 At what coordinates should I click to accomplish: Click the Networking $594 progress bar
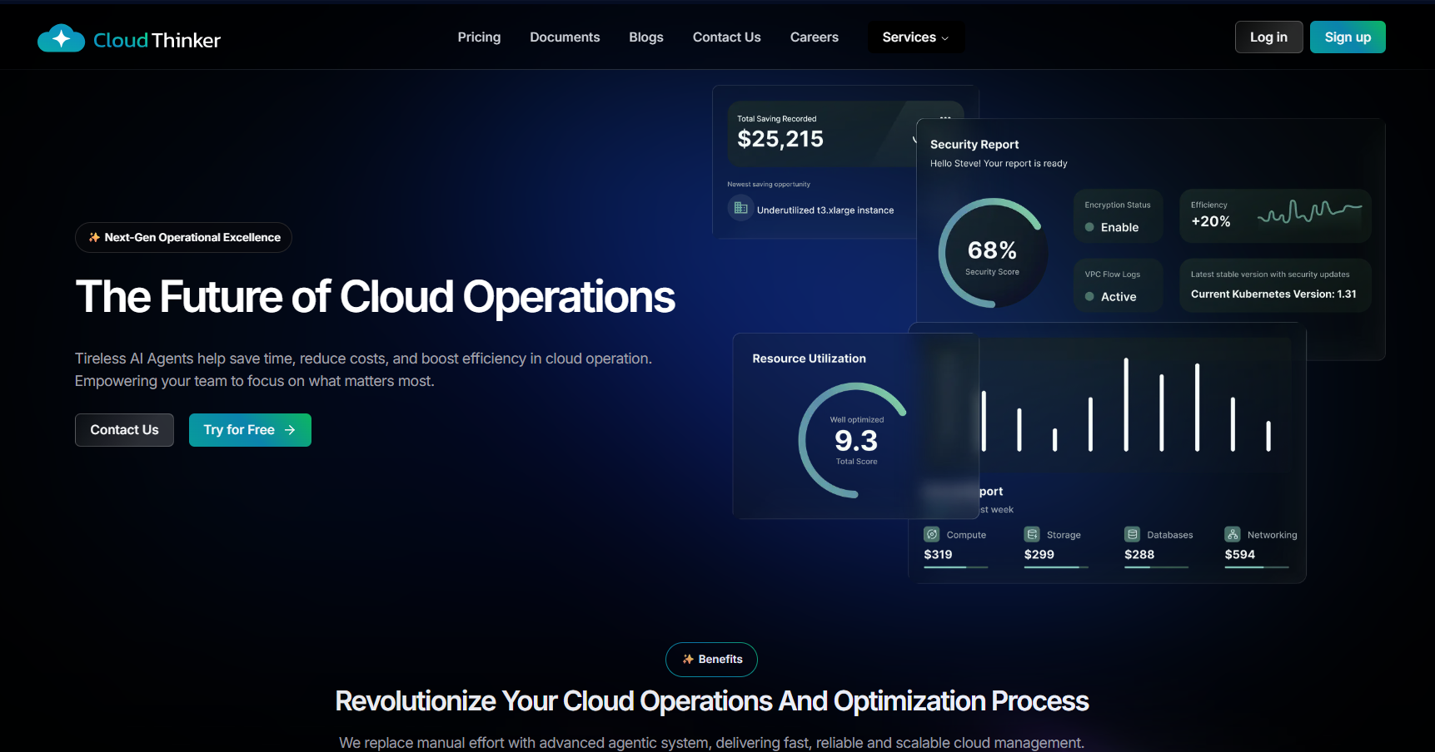(1257, 567)
